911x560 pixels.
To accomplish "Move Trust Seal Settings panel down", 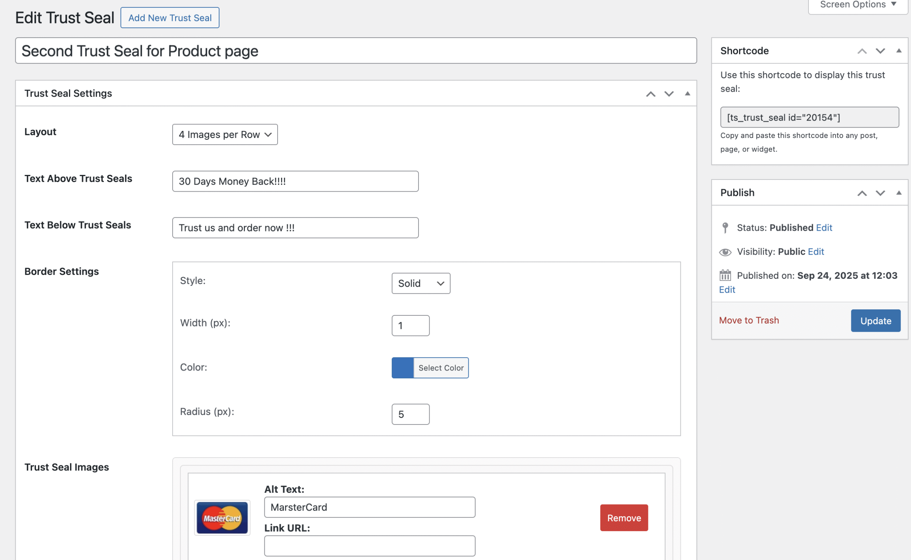I will pyautogui.click(x=669, y=94).
